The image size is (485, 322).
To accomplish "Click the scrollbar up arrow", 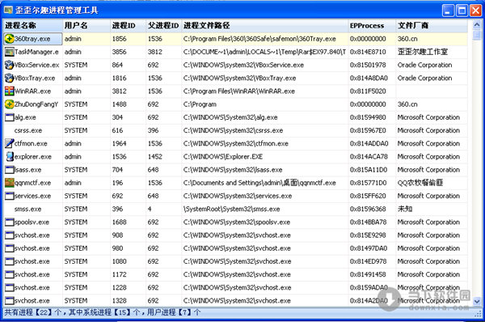I will click(477, 25).
